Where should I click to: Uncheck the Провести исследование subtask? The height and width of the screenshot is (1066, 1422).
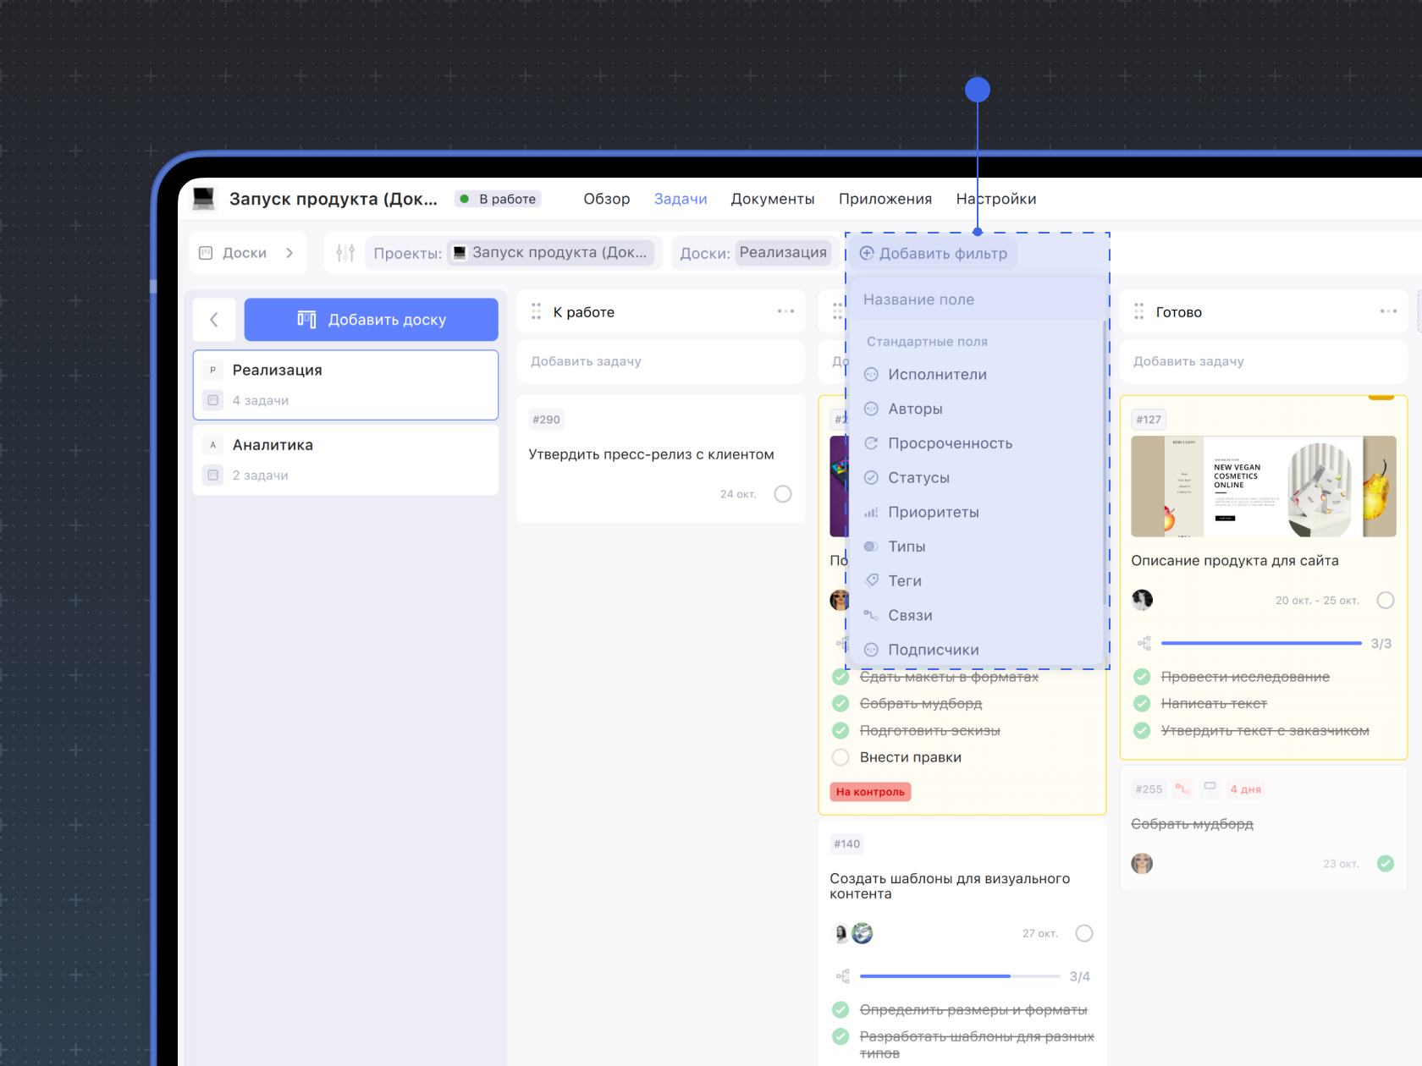1142,677
